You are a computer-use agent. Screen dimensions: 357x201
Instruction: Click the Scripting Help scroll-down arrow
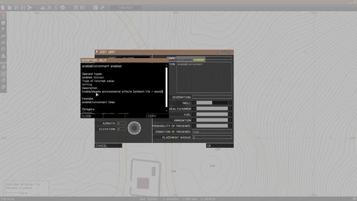[x=167, y=111]
